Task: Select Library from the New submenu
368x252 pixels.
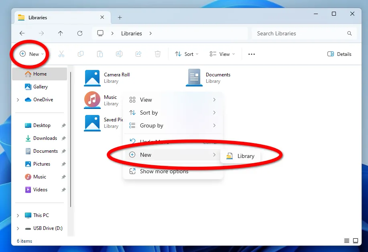Action: (x=241, y=156)
